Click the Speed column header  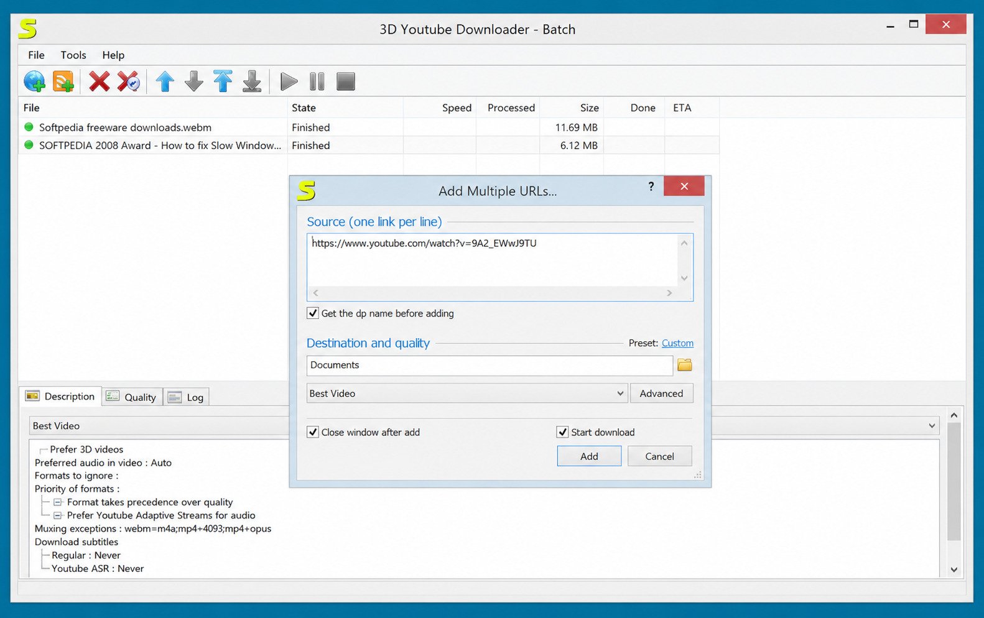click(440, 108)
